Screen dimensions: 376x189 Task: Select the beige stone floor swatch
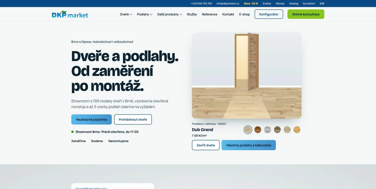click(287, 130)
